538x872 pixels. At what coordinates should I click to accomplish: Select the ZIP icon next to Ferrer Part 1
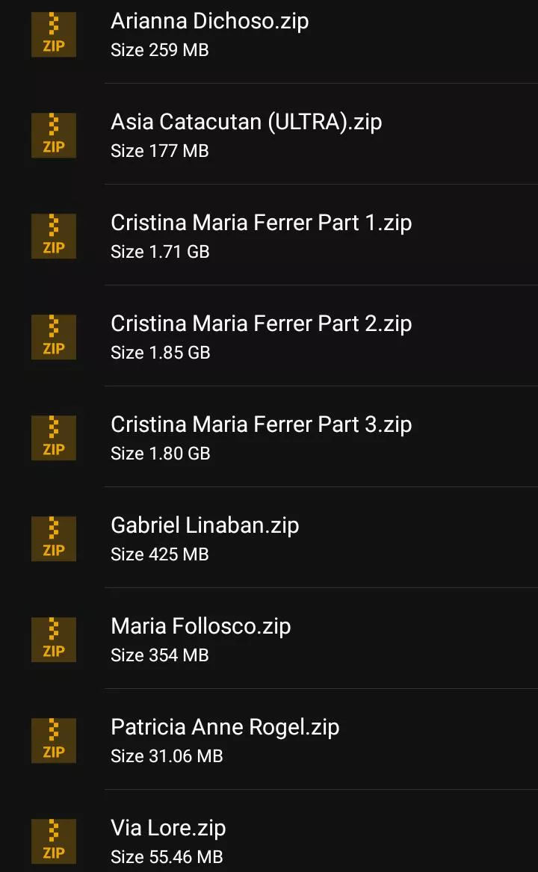(54, 236)
